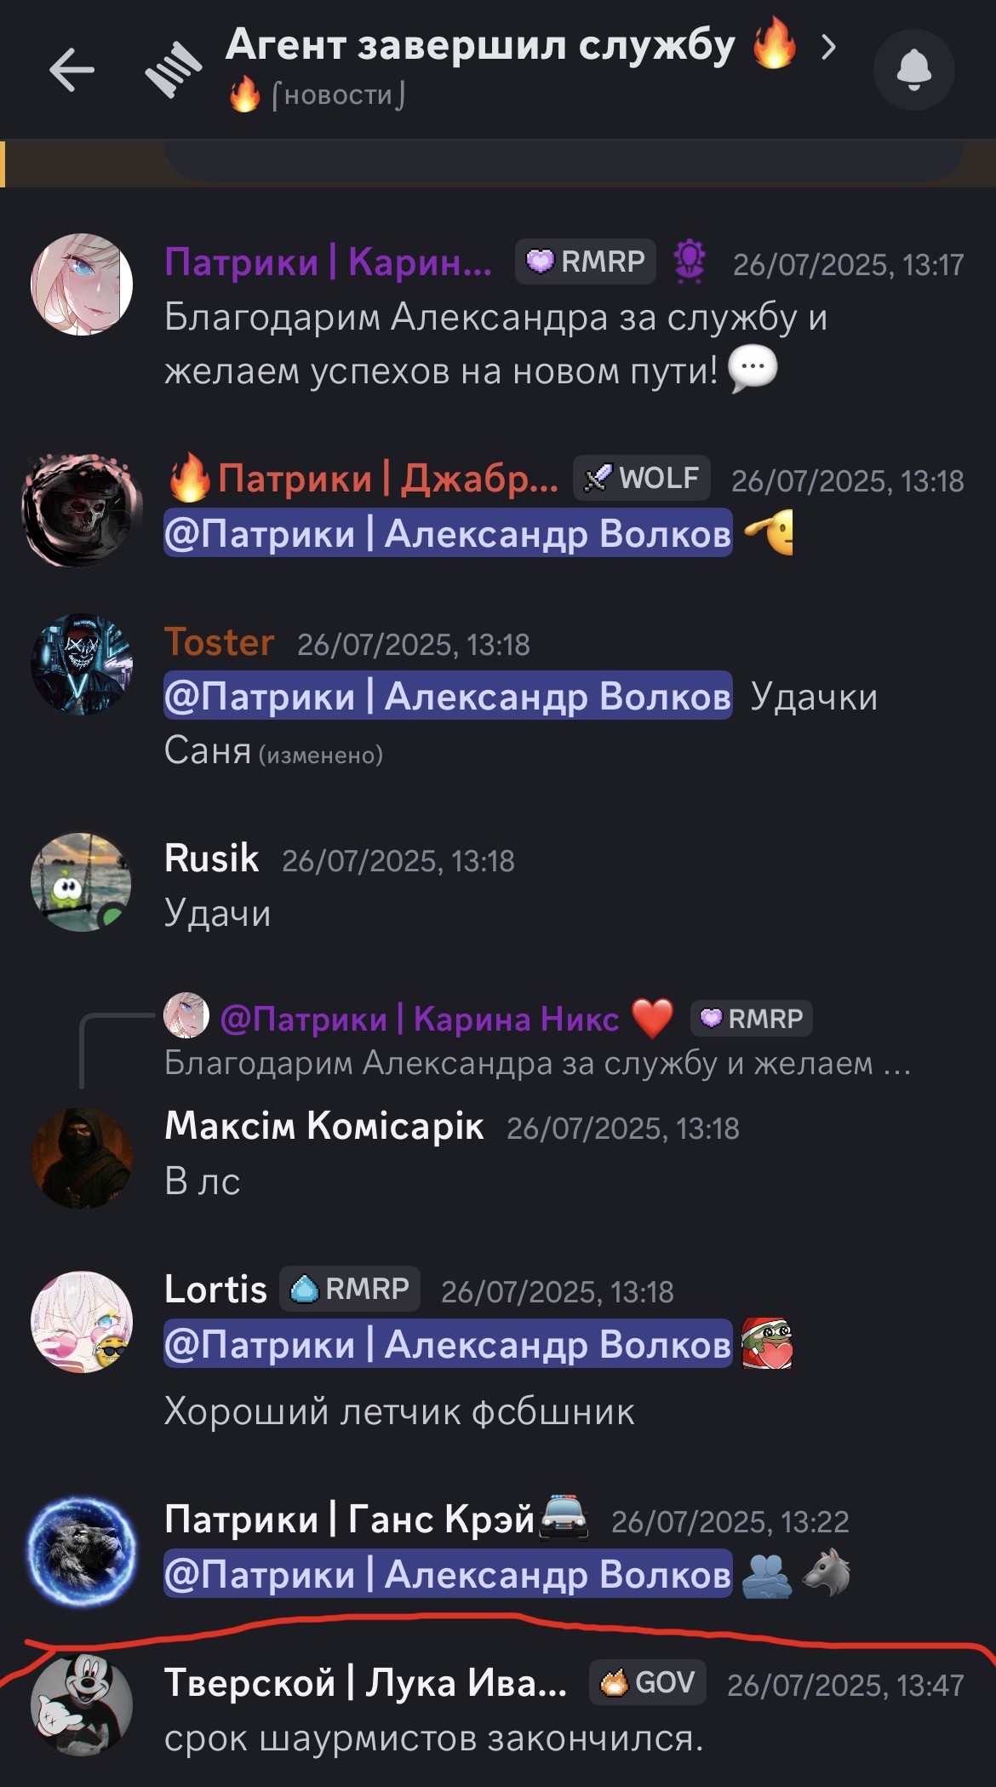Tap the purple role badge icon

point(690,261)
